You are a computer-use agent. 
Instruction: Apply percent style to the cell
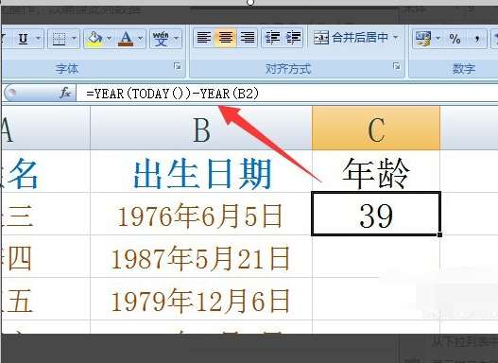(x=455, y=39)
